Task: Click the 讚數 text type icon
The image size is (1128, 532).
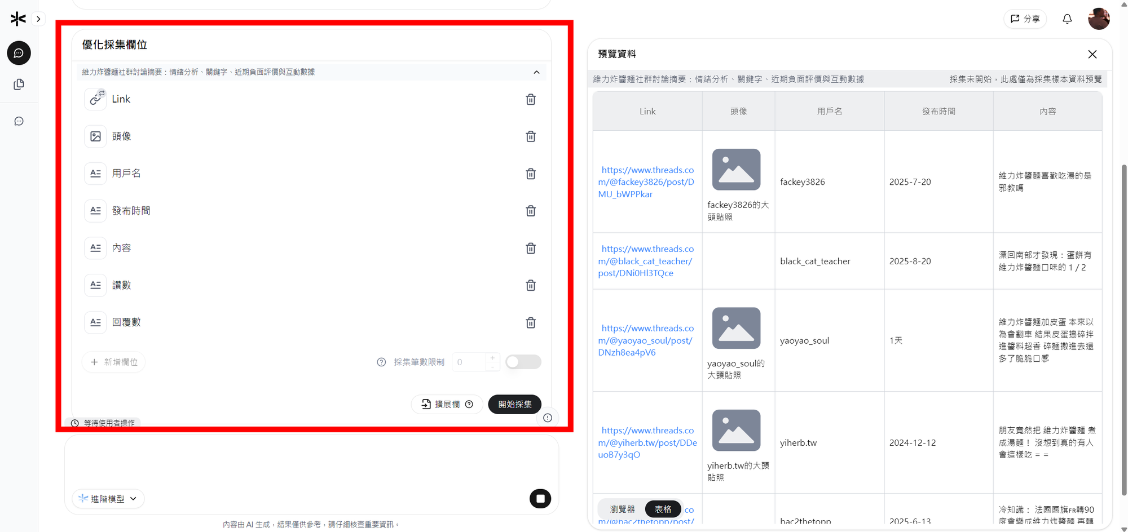Action: tap(95, 285)
